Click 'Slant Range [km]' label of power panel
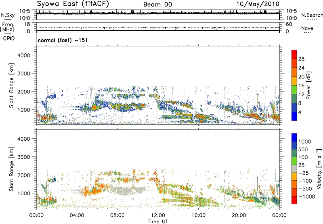The width and height of the screenshot is (323, 224). (11, 85)
